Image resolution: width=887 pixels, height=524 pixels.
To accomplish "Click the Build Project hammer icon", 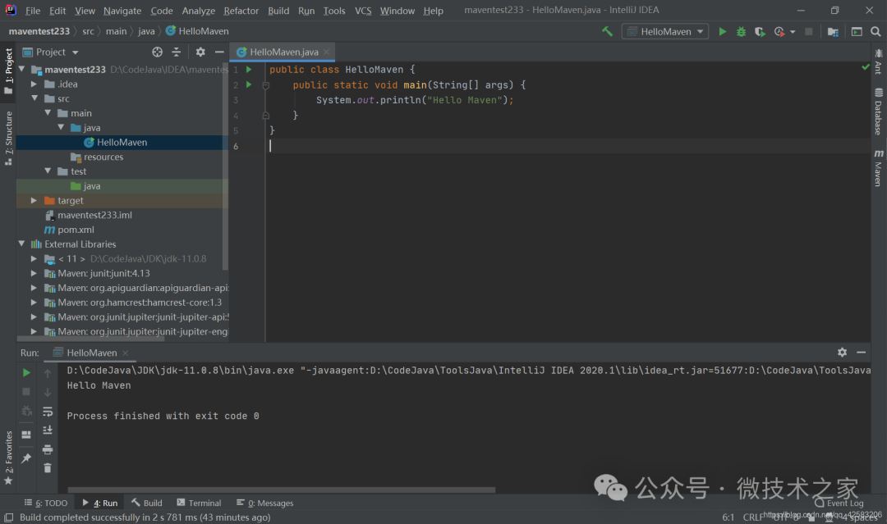I will pos(607,32).
